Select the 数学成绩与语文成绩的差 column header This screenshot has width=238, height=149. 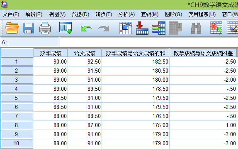(x=203, y=53)
